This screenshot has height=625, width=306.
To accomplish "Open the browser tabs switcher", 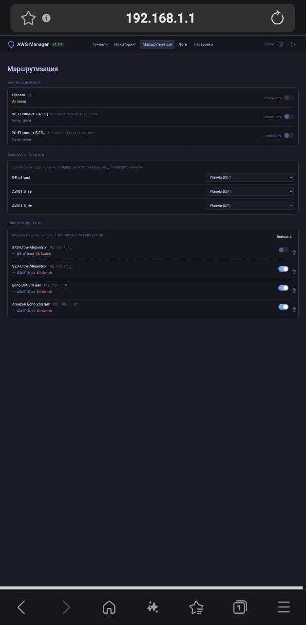I will coord(239,607).
